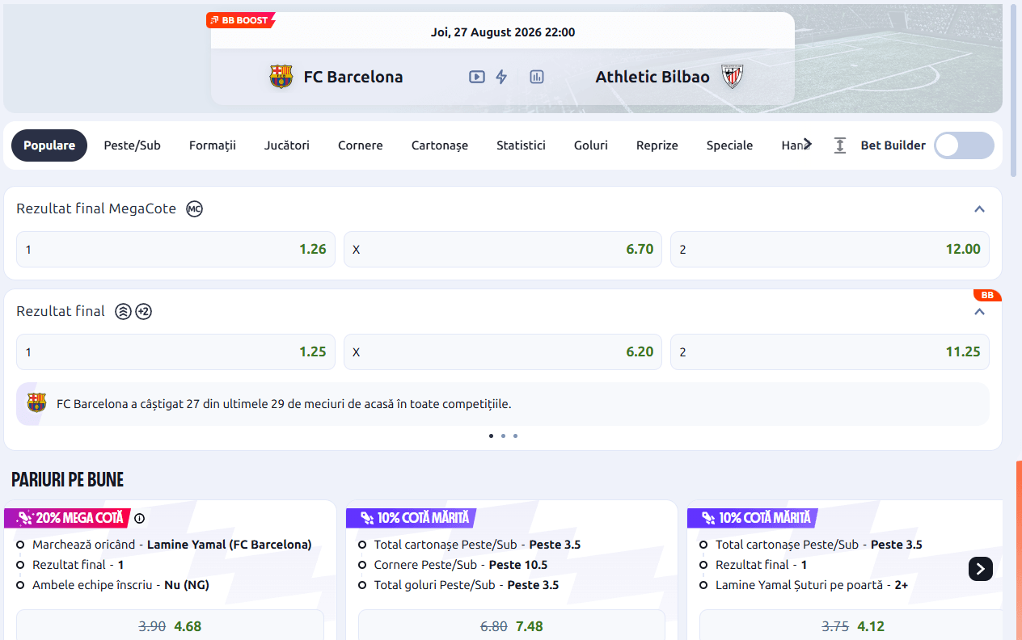Click the lightning bolt icon in header
1022x640 pixels.
click(501, 77)
